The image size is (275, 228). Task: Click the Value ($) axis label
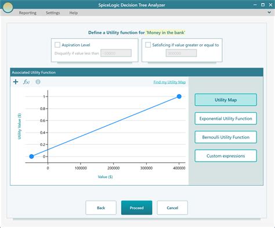(105, 177)
